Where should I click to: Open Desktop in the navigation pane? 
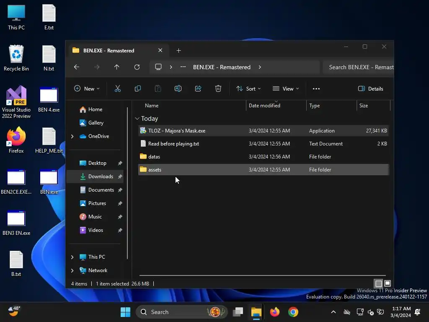tap(95, 163)
